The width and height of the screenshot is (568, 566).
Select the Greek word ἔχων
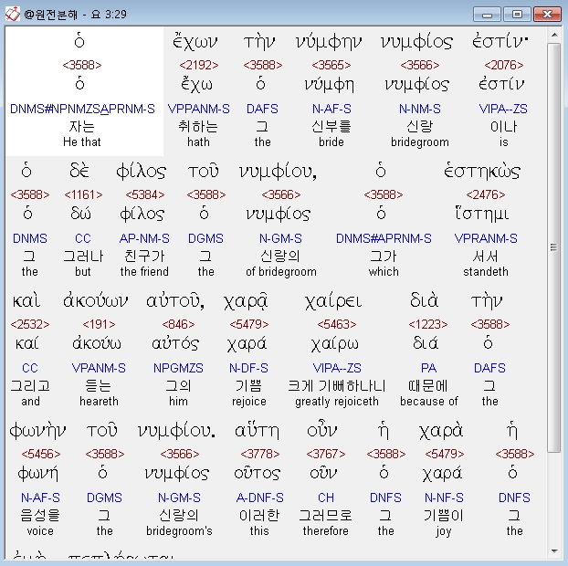click(195, 43)
